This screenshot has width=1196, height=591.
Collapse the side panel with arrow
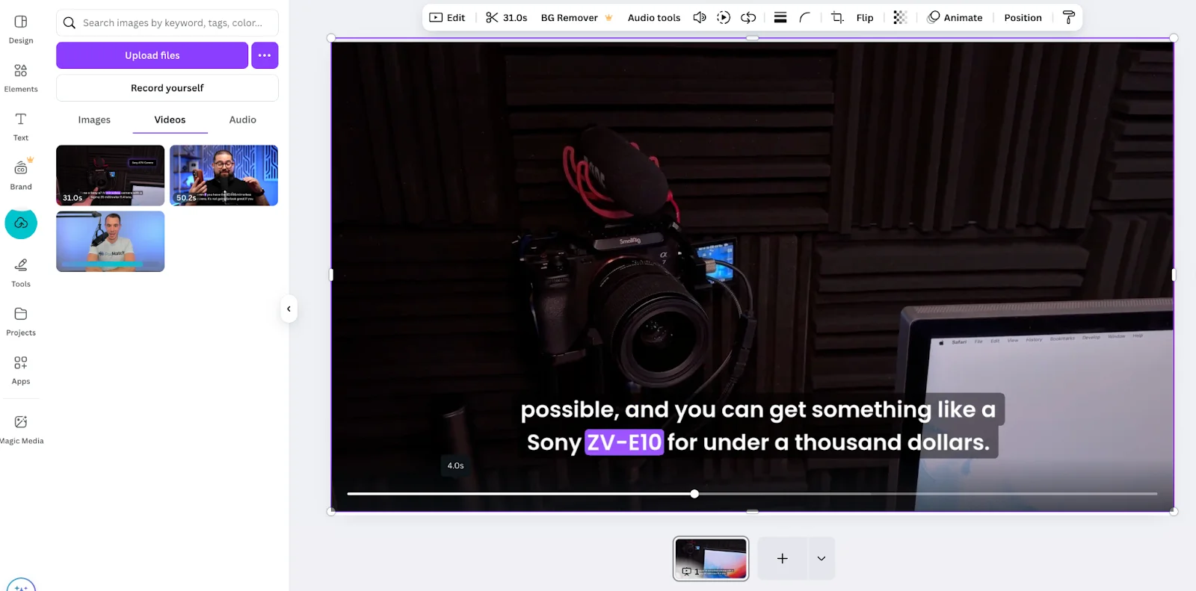click(x=289, y=309)
